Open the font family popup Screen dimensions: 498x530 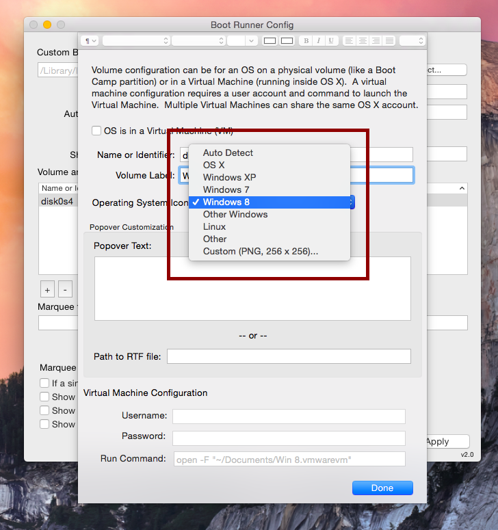click(136, 41)
